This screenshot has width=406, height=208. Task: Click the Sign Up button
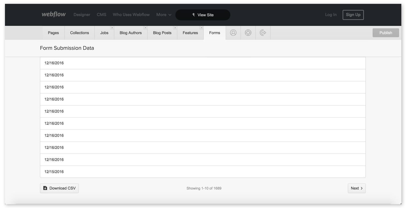(x=353, y=15)
